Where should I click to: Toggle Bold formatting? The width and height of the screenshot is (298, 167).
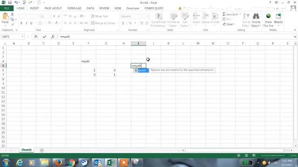point(21,23)
